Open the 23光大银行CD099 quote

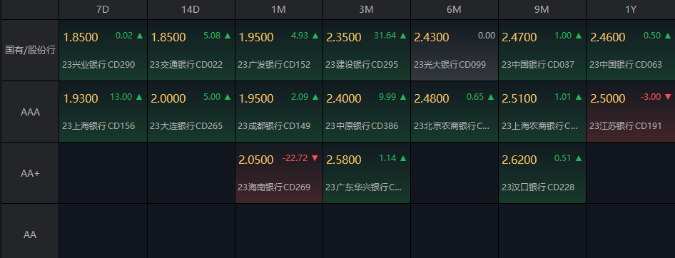454,51
